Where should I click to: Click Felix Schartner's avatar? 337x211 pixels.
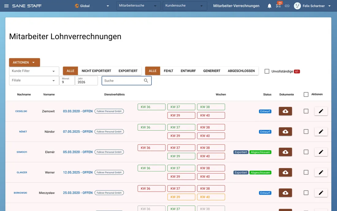pos(297,6)
